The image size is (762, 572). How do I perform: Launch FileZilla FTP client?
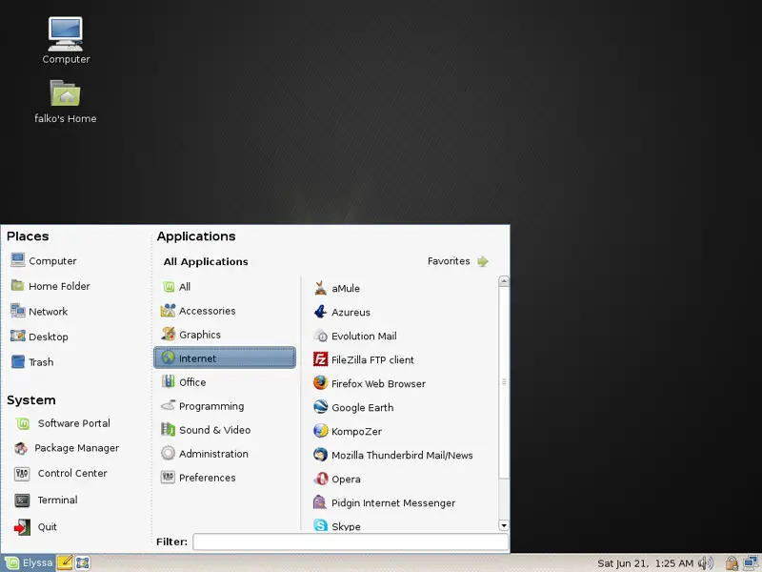[364, 359]
